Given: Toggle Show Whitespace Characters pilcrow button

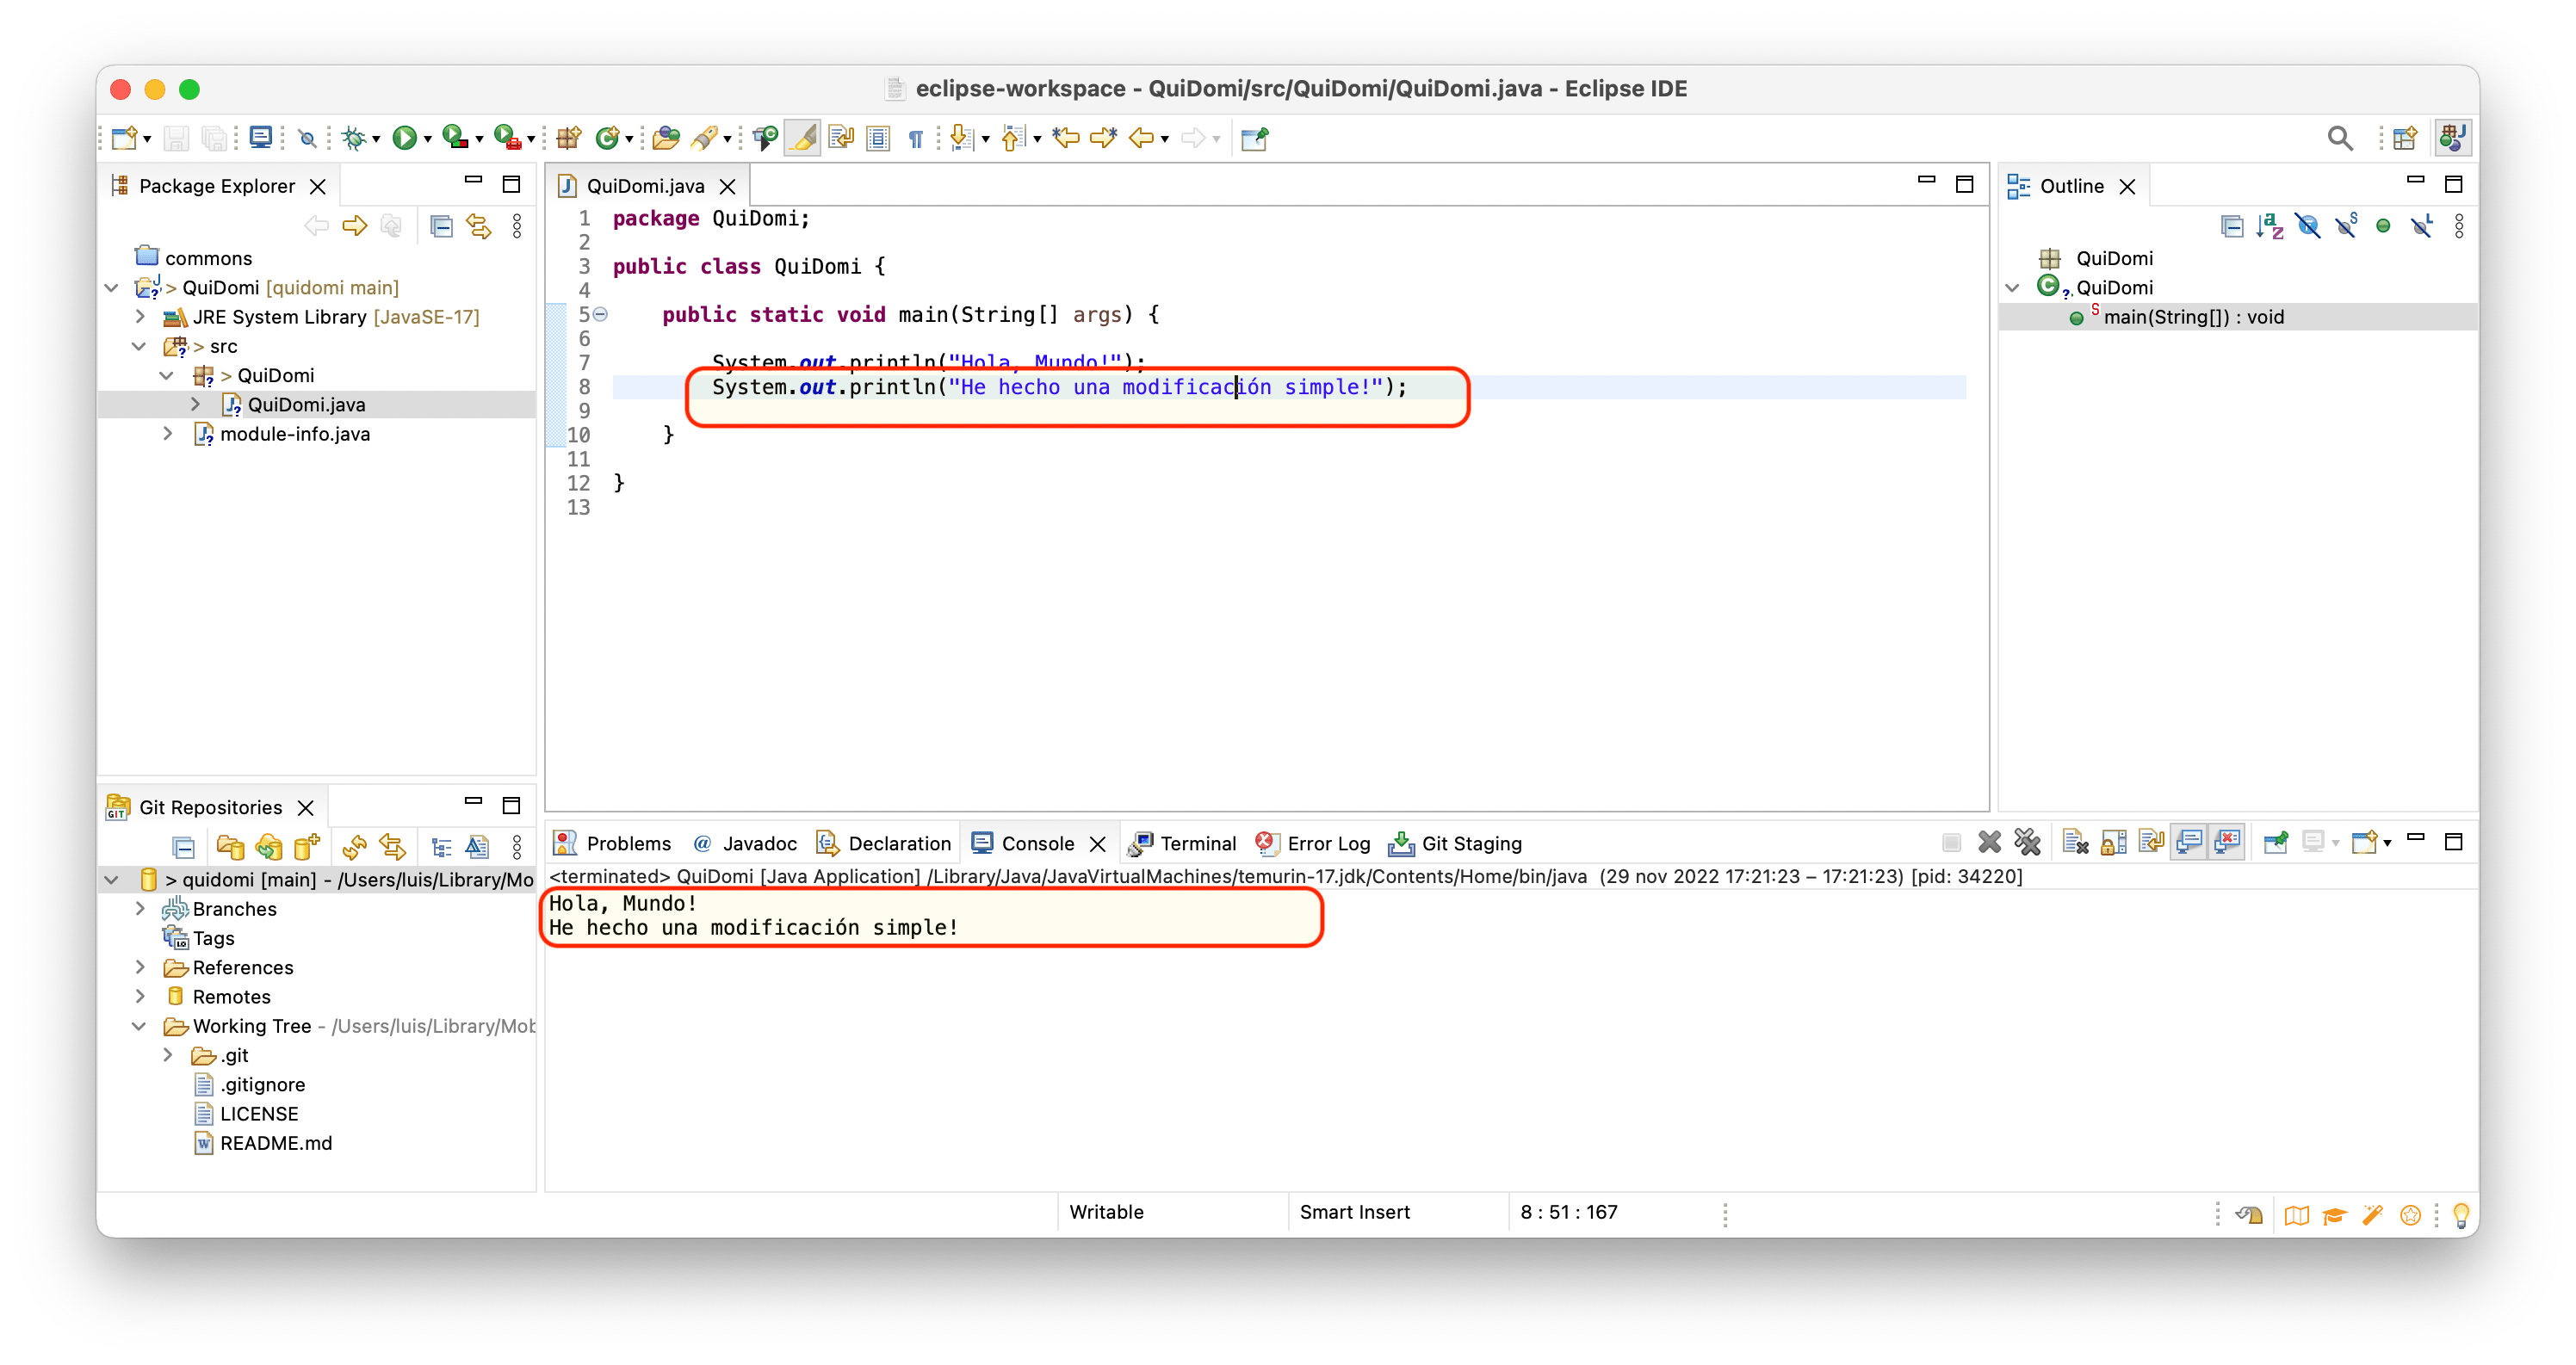Looking at the screenshot, I should pos(916,138).
